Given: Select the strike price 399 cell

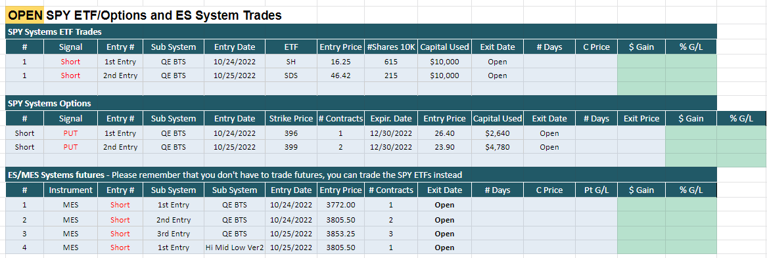Looking at the screenshot, I should [x=291, y=147].
